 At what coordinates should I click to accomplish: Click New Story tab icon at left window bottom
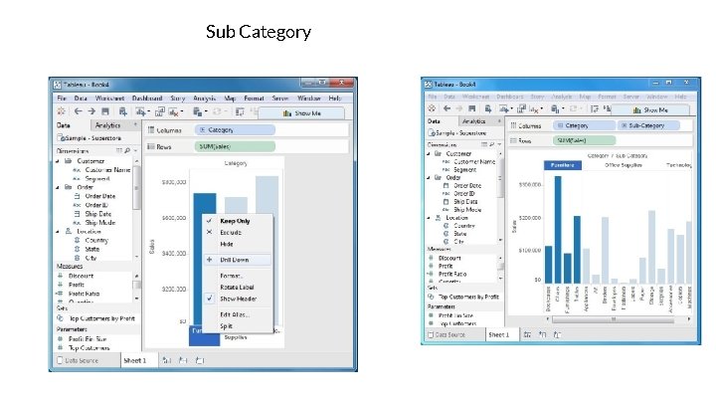pyautogui.click(x=199, y=360)
